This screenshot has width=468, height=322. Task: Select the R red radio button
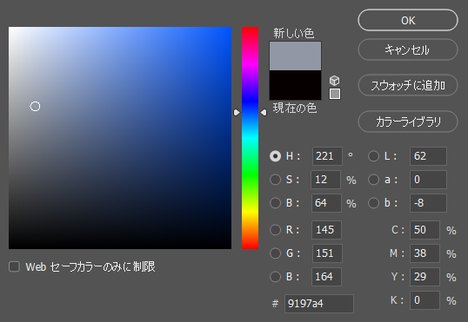(275, 230)
